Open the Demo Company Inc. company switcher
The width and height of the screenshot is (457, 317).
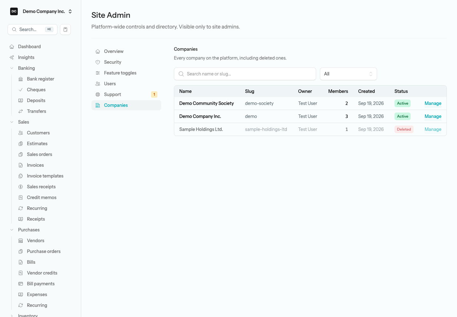tap(41, 11)
